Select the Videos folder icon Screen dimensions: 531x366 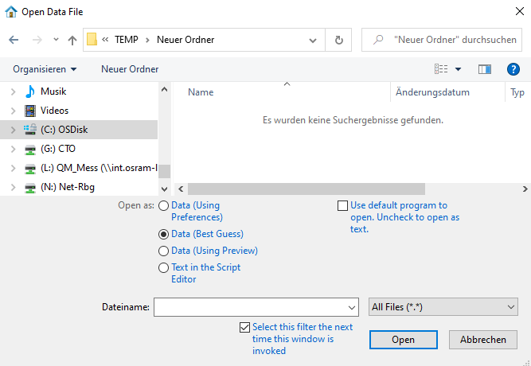[30, 111]
